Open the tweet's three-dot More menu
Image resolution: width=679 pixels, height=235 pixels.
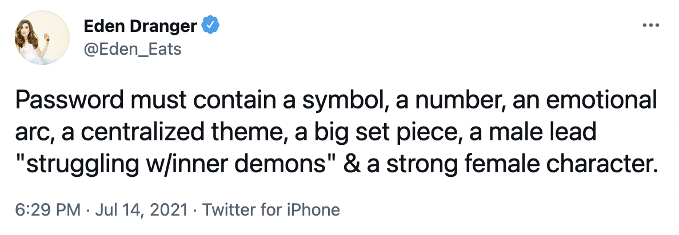pos(651,26)
